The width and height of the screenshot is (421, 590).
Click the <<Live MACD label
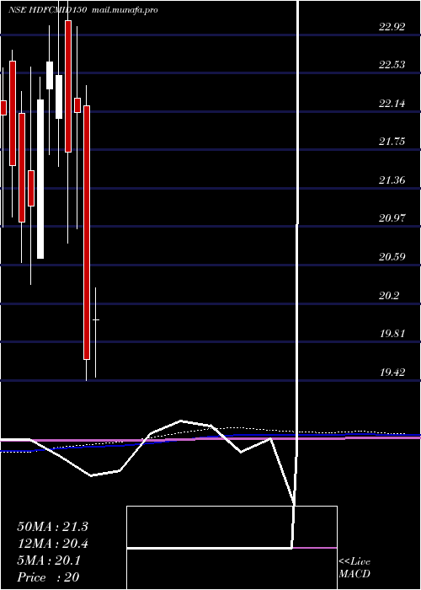[x=354, y=568]
